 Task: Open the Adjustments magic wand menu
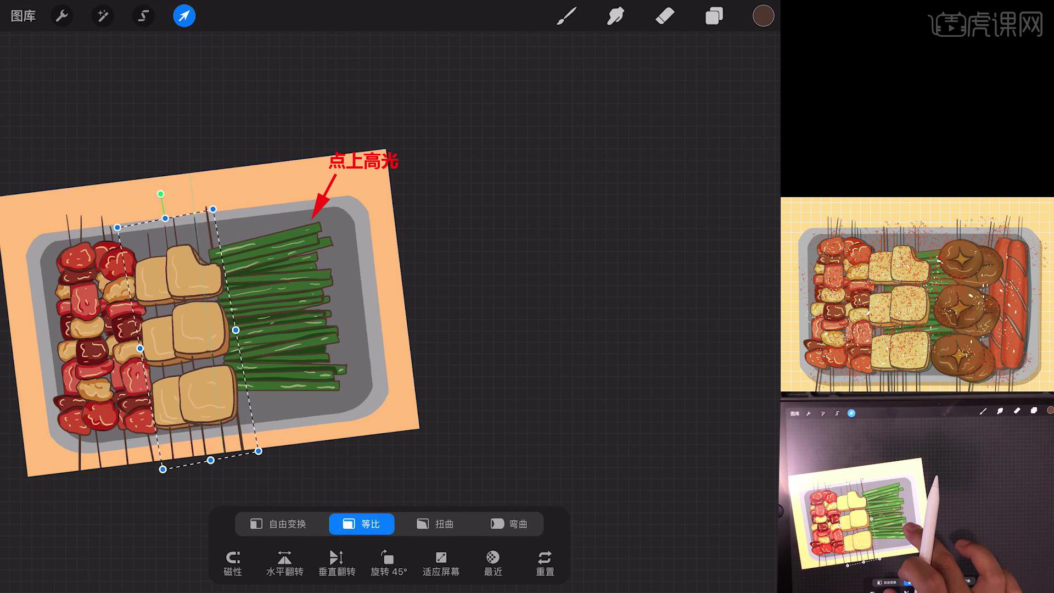(x=103, y=16)
